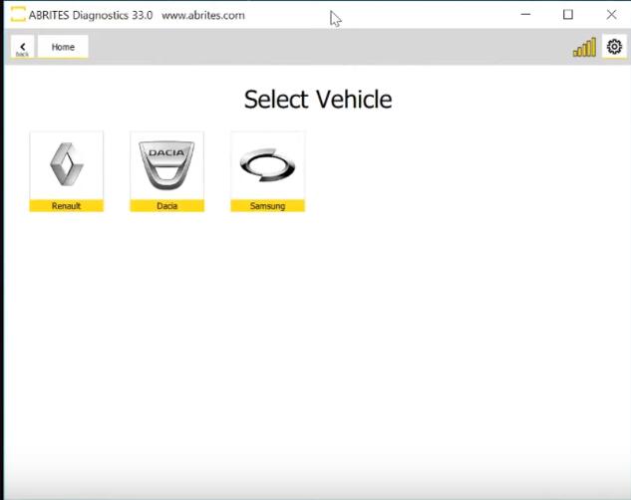
Task: Click the ABRITES Diagnostics 33.0 title text
Action: pyautogui.click(x=91, y=15)
